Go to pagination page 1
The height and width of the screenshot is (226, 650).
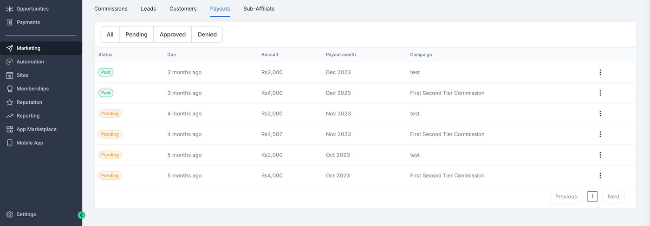pyautogui.click(x=592, y=196)
